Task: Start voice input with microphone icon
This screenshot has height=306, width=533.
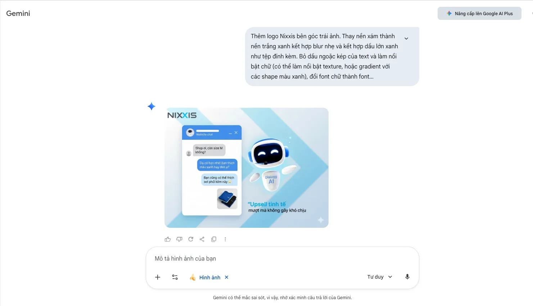Action: click(407, 277)
